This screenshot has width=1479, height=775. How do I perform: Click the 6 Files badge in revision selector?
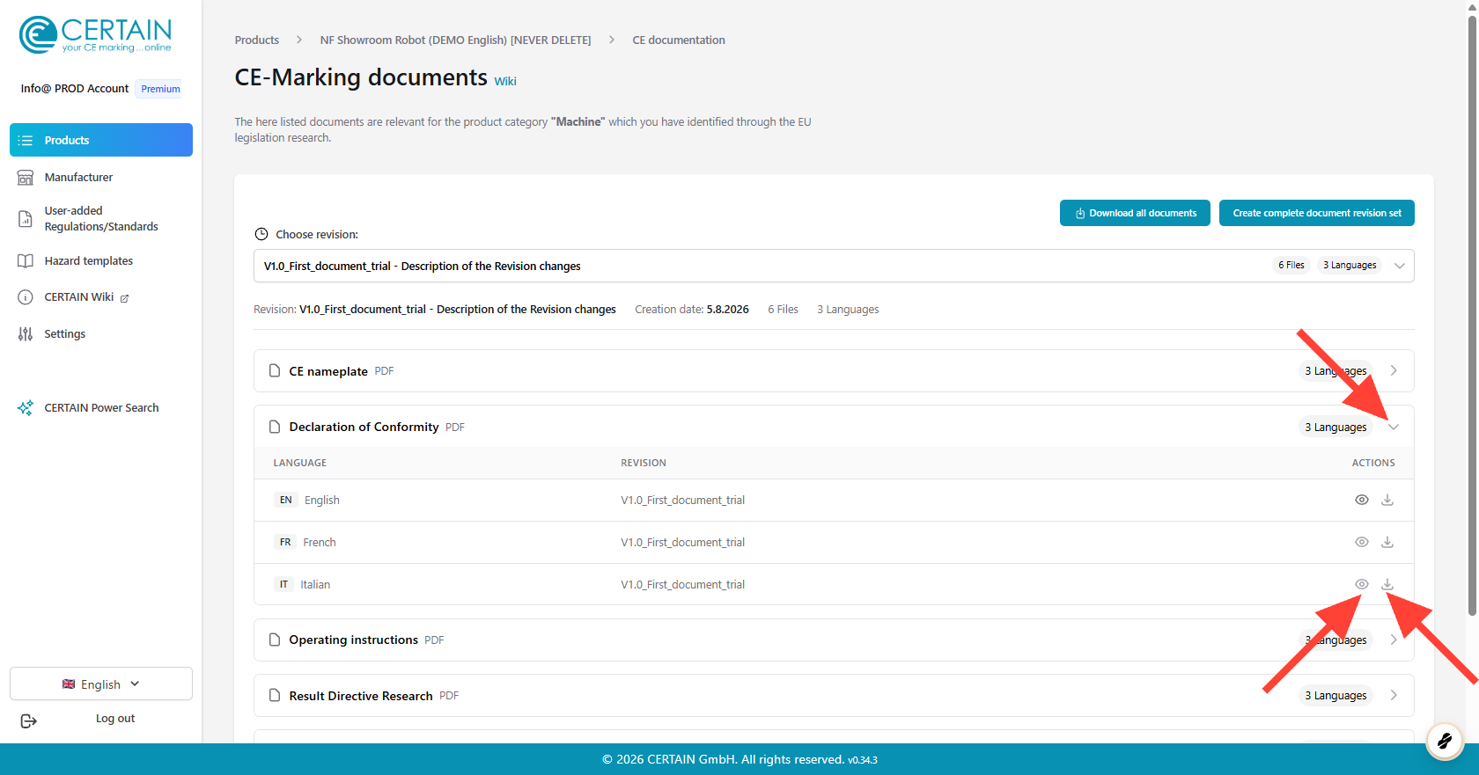[1291, 265]
